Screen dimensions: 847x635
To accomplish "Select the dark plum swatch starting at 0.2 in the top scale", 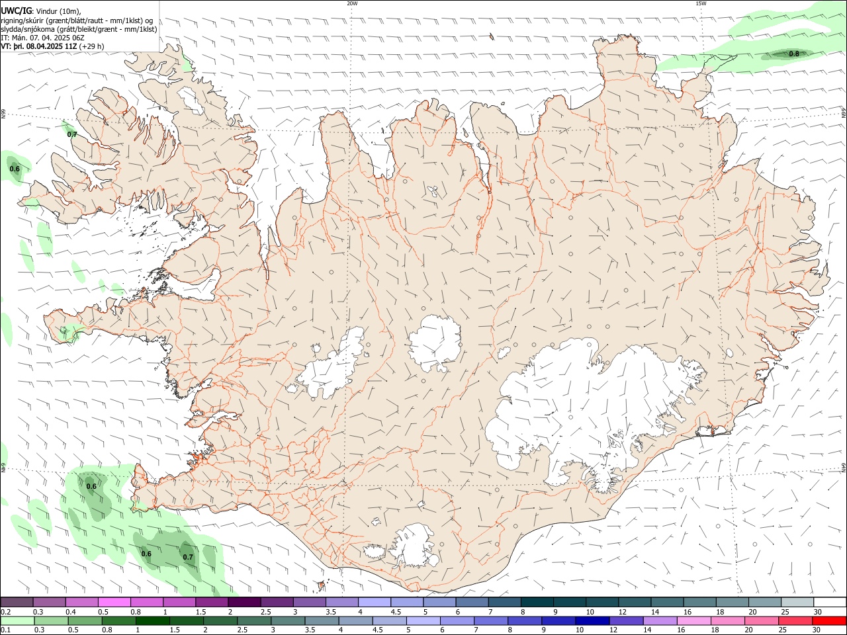I will coord(17,602).
